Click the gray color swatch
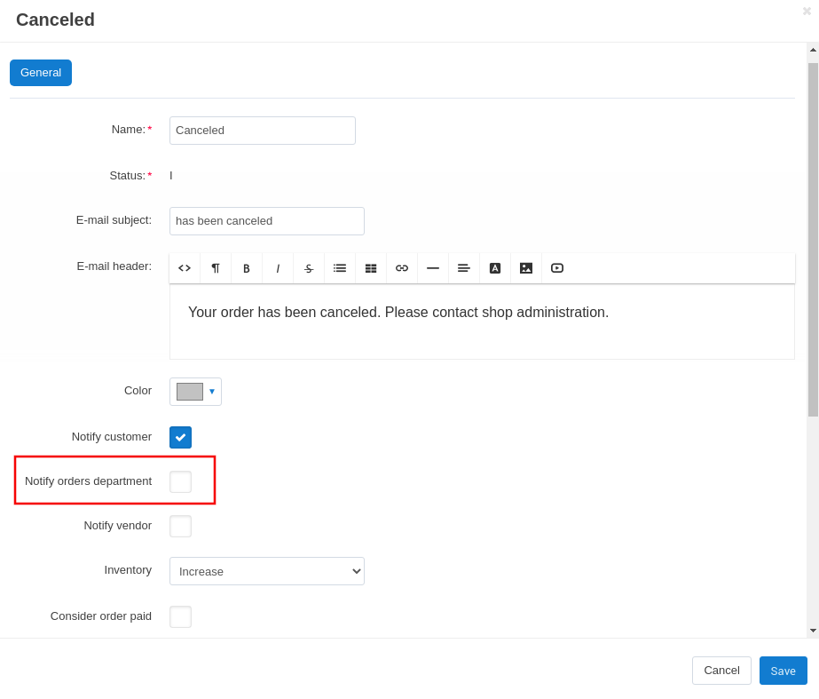 190,392
